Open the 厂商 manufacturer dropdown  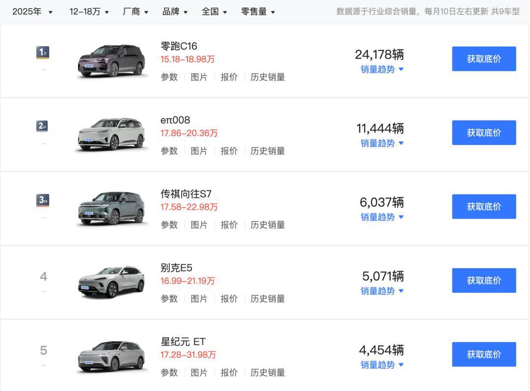click(x=135, y=12)
